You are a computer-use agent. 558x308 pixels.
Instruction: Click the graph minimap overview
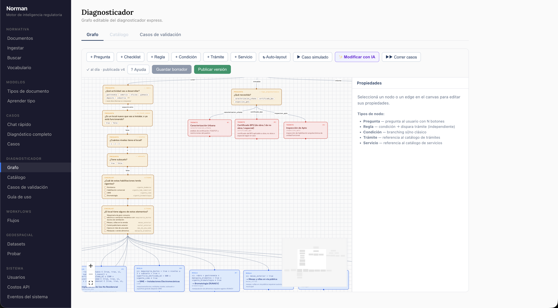[x=315, y=262]
